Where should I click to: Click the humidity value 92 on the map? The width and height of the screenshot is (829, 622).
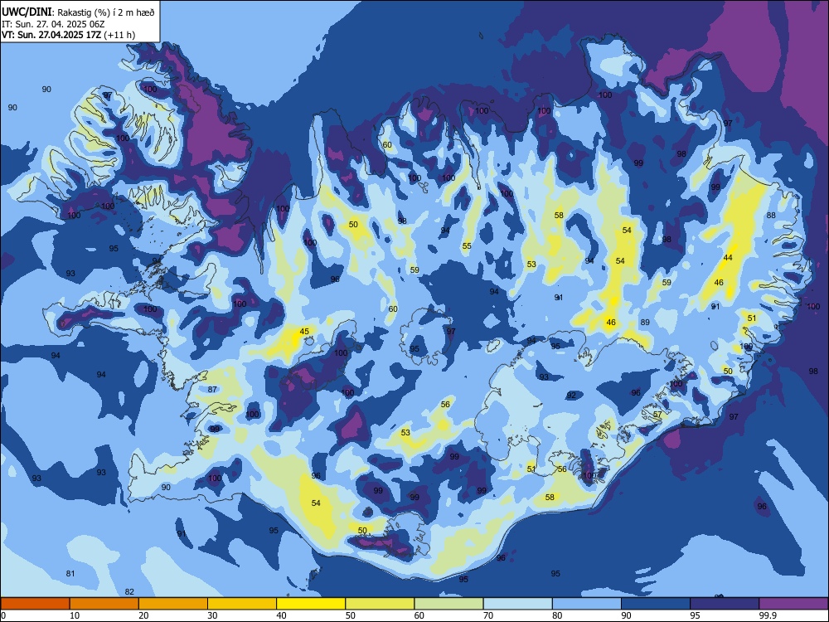571,396
